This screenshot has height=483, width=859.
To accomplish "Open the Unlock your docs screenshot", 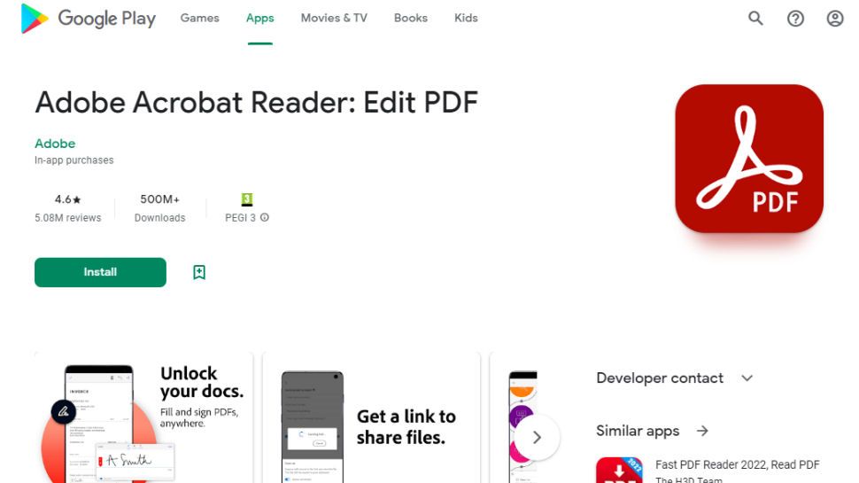I will point(143,417).
